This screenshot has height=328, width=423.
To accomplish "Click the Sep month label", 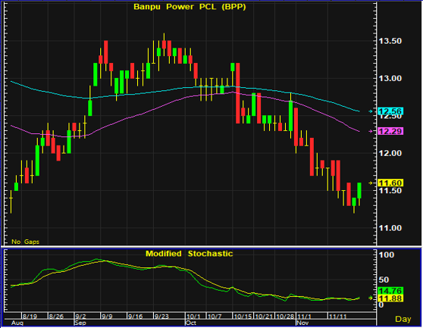I will (80, 323).
